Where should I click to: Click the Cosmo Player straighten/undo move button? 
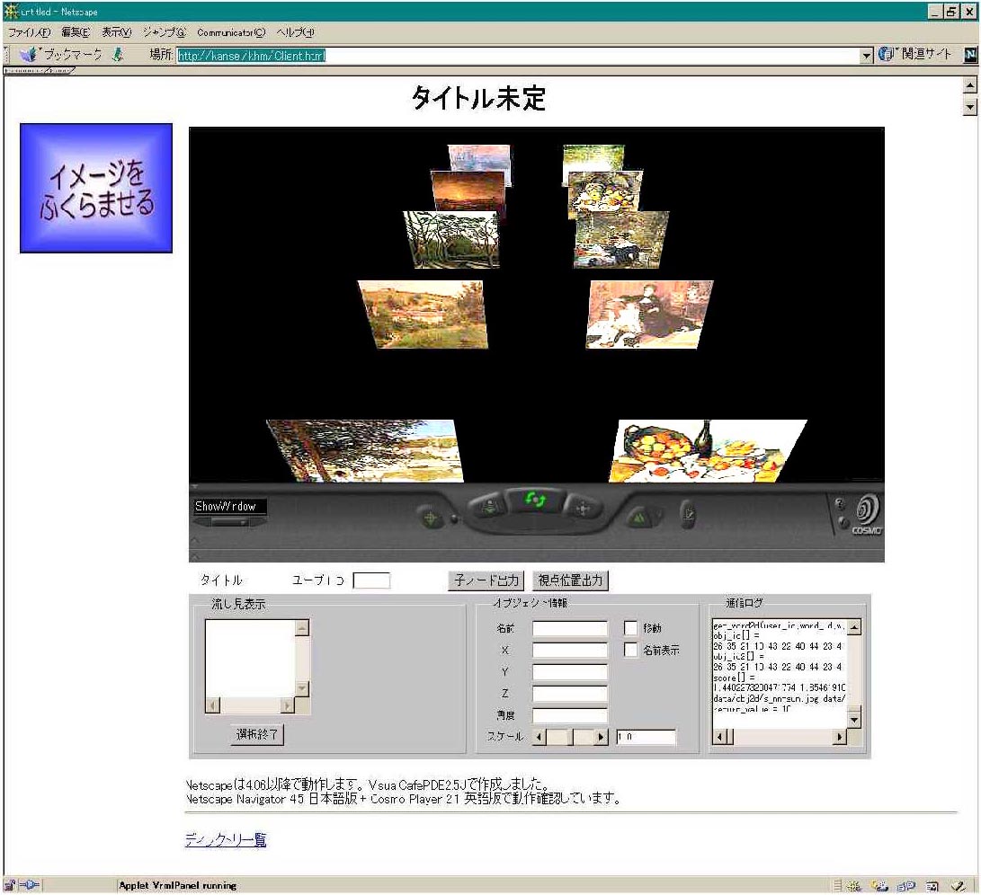639,518
